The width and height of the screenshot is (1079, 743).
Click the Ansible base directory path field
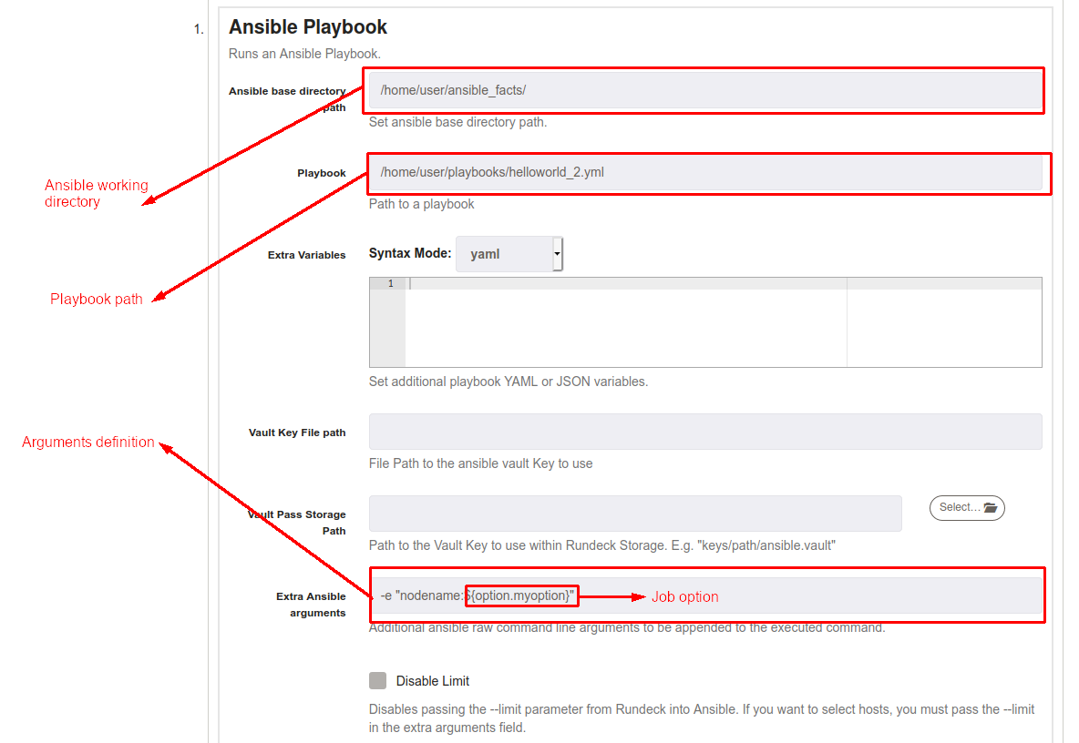pyautogui.click(x=705, y=91)
